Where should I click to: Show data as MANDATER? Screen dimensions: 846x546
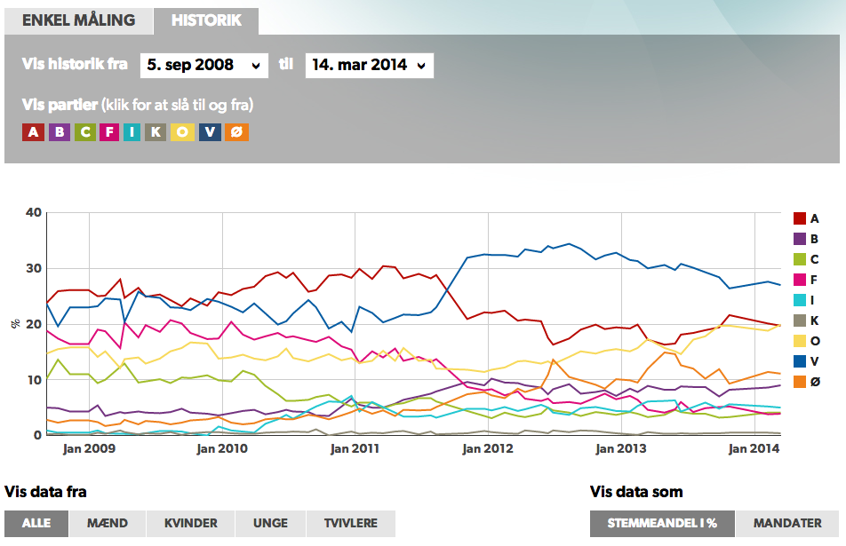[787, 524]
